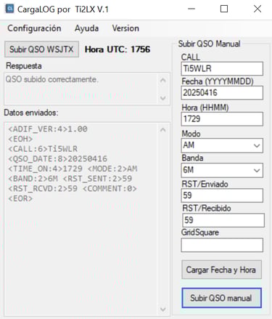This screenshot has width=272, height=319.
Task: Click Datos enviados scroll up arrow
Action: [163, 130]
